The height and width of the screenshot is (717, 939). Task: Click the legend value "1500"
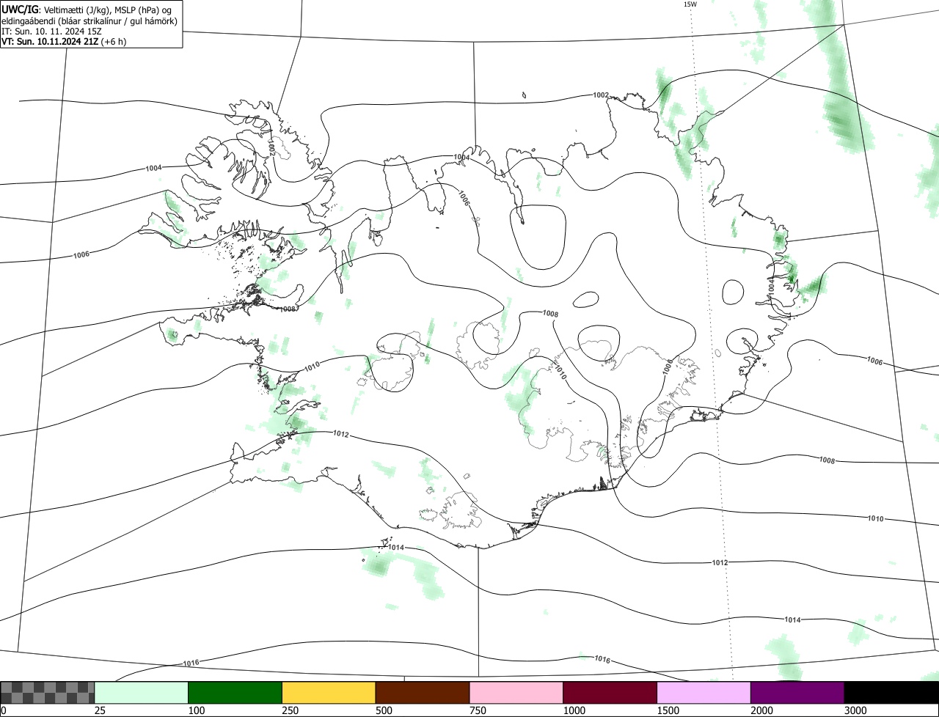coord(668,711)
